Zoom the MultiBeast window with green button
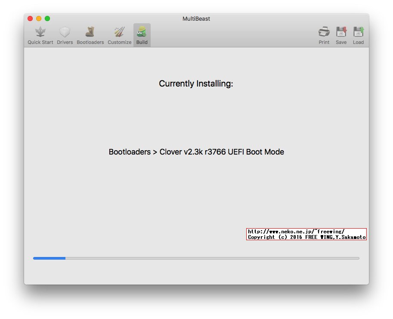Image resolution: width=393 pixels, height=319 pixels. click(47, 19)
